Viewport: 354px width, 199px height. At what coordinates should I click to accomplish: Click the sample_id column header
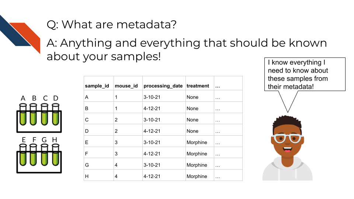(x=97, y=86)
